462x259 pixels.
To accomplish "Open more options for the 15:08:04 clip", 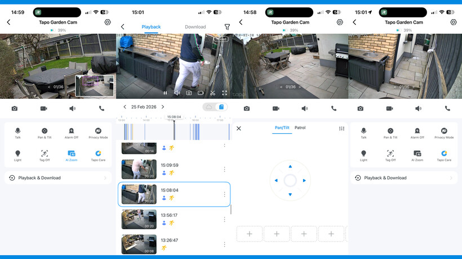I will [224, 194].
